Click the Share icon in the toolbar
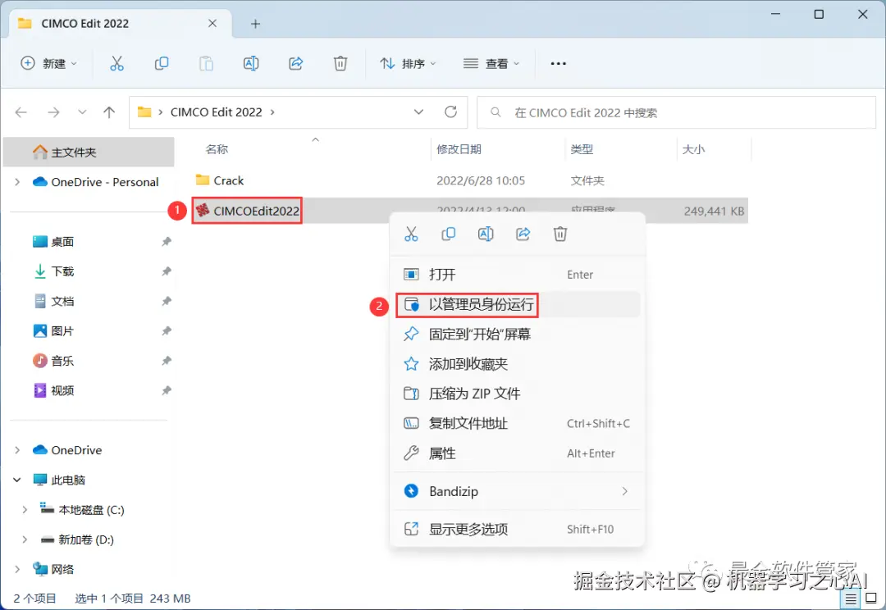Viewport: 886px width, 610px height. tap(295, 63)
